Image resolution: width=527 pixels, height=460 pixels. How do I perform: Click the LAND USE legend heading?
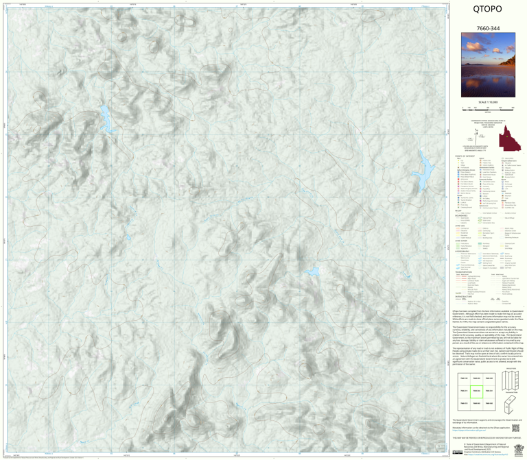tap(460, 226)
